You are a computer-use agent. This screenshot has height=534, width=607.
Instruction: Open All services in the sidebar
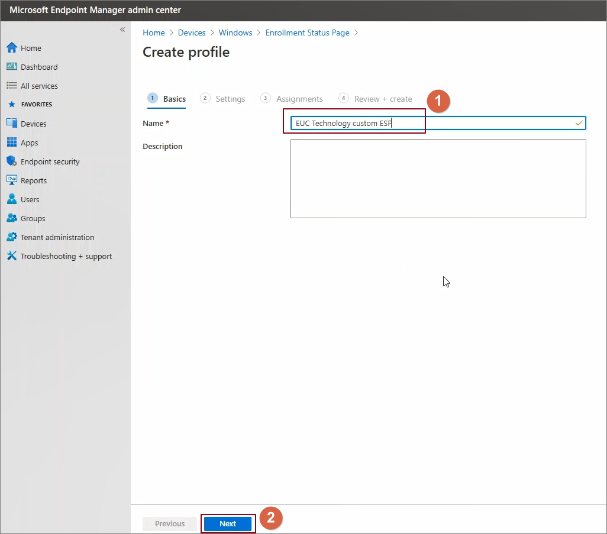(x=39, y=86)
